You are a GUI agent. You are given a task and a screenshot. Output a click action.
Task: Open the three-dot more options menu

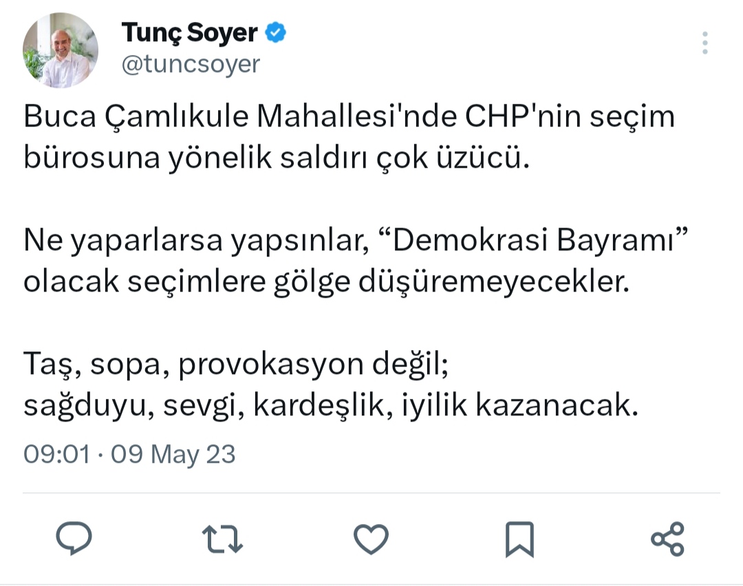tap(704, 43)
